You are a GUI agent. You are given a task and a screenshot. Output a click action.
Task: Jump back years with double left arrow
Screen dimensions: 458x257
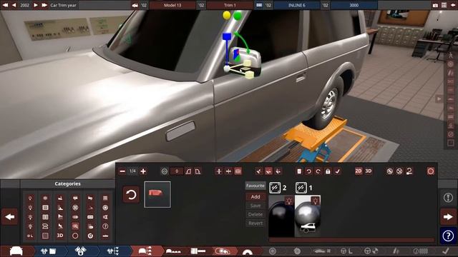point(5,5)
